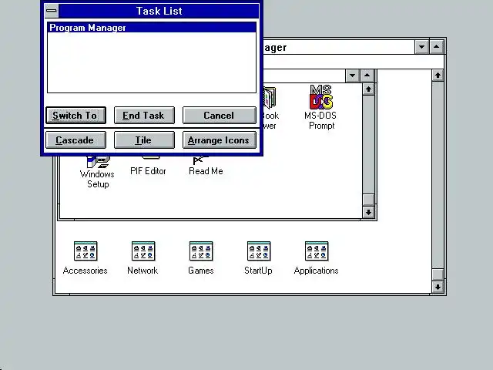This screenshot has width=493, height=370.
Task: Click the Program Manager scrollbar thumb
Action: [438, 274]
